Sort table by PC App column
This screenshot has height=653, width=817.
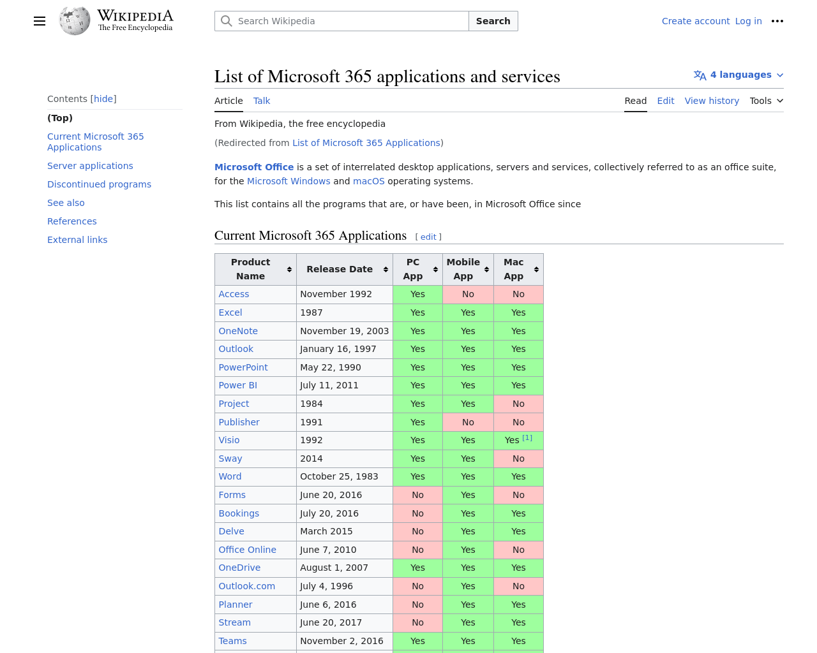(x=417, y=269)
